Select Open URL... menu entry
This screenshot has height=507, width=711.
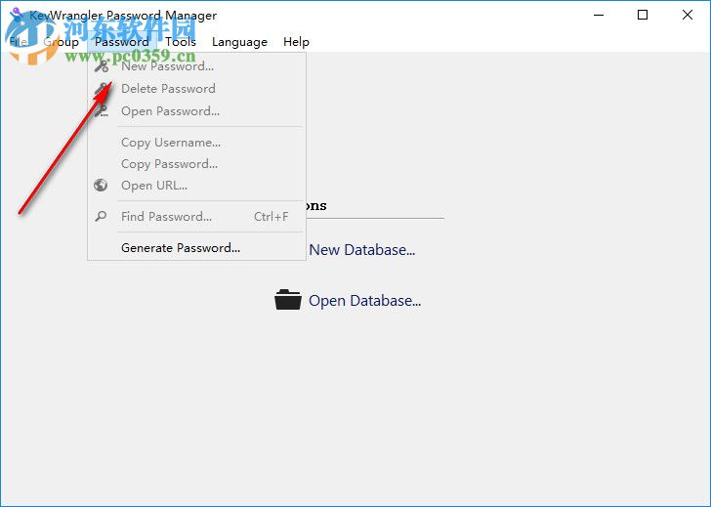tap(196, 186)
